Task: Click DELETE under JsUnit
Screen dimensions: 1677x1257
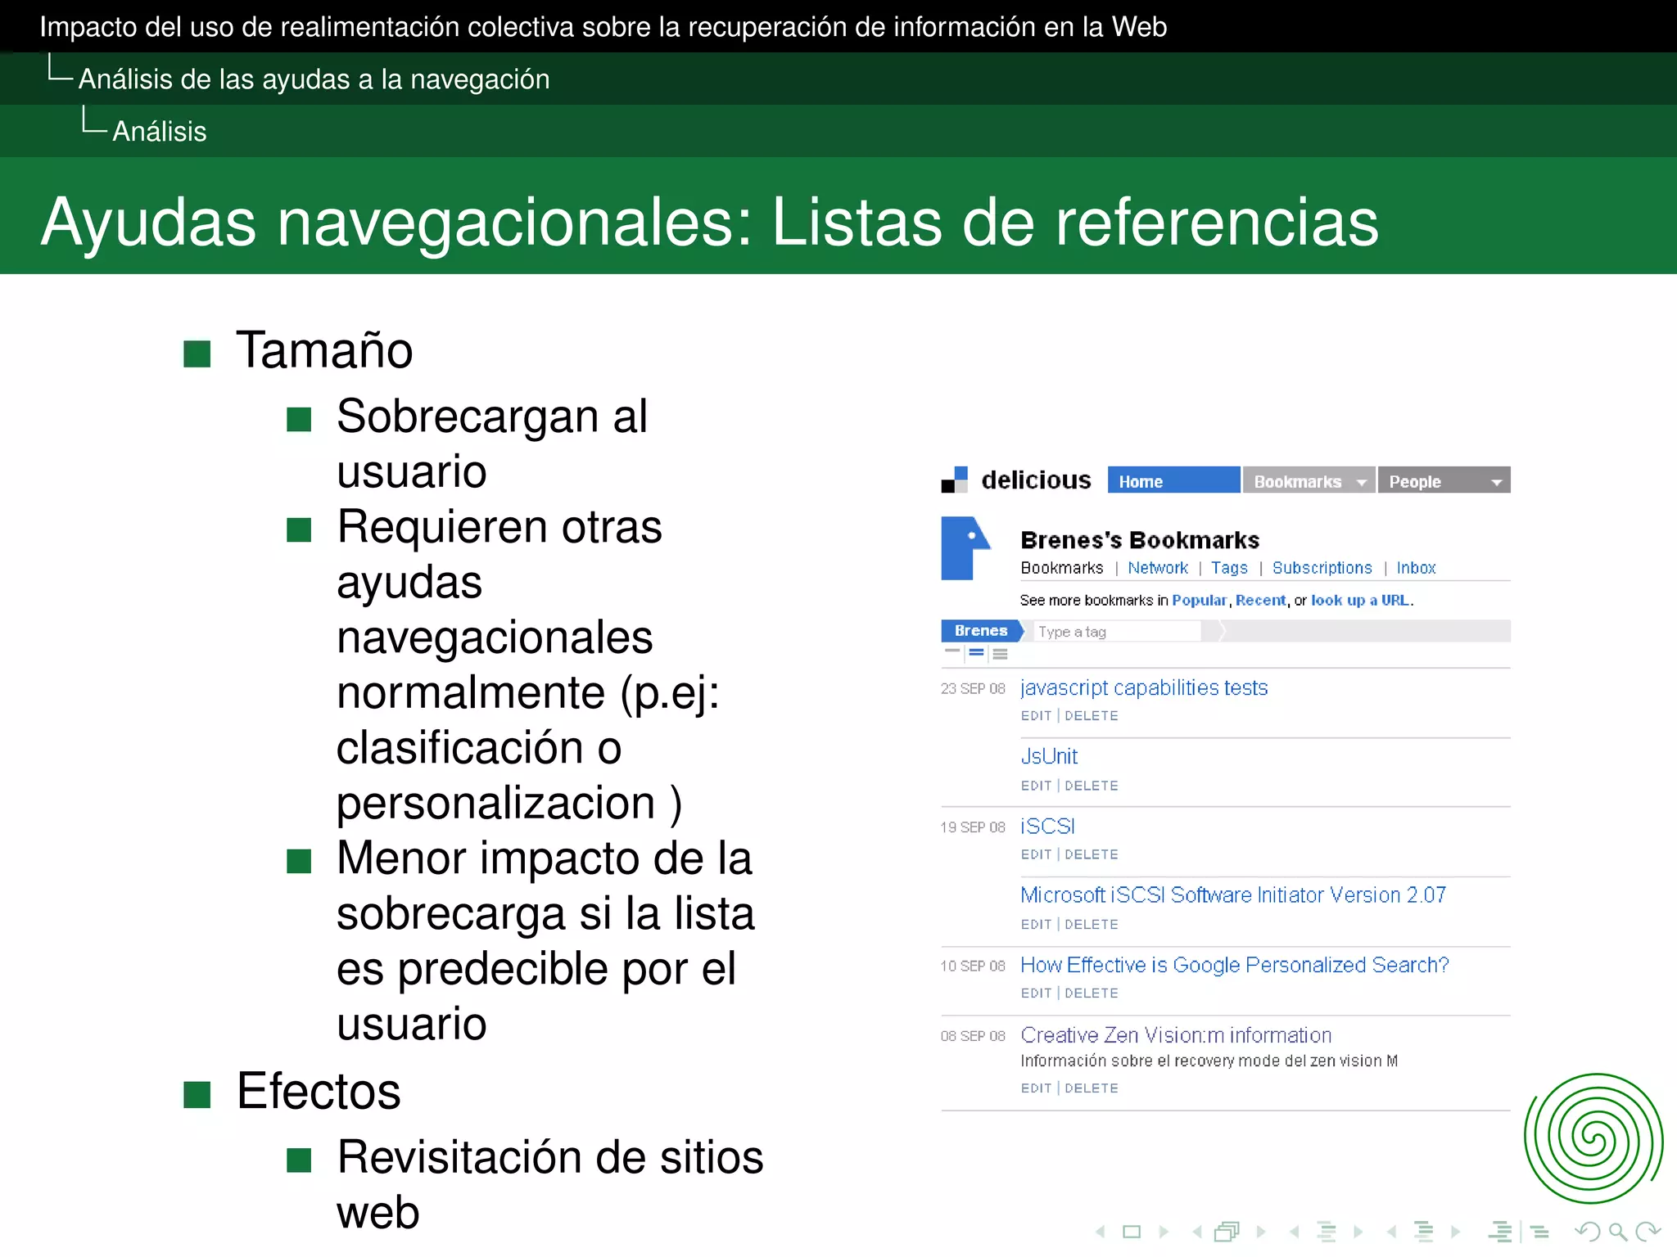Action: coord(1092,786)
